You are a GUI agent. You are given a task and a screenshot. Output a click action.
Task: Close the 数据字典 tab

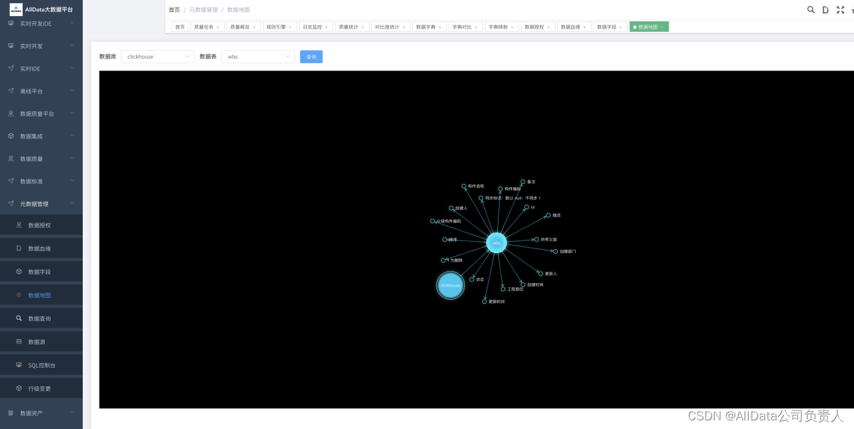pos(440,27)
